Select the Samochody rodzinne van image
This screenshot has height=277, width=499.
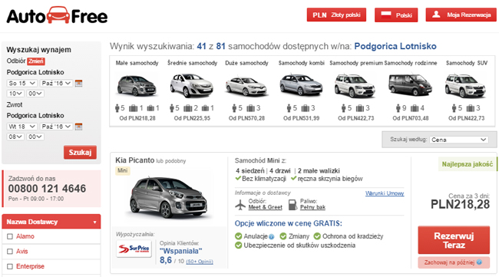pos(410,84)
